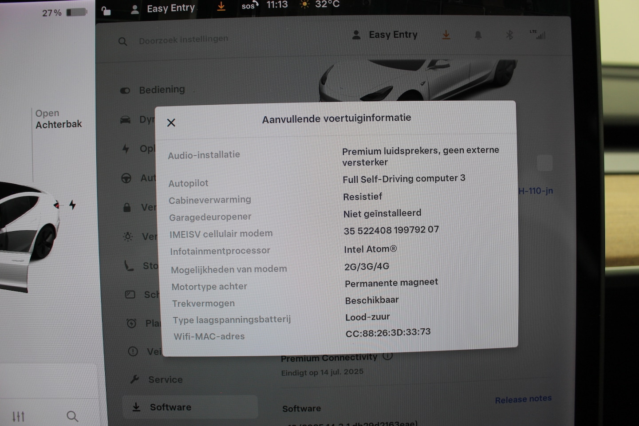639x426 pixels.
Task: Click the Tesla car image in settings header
Action: (417, 80)
